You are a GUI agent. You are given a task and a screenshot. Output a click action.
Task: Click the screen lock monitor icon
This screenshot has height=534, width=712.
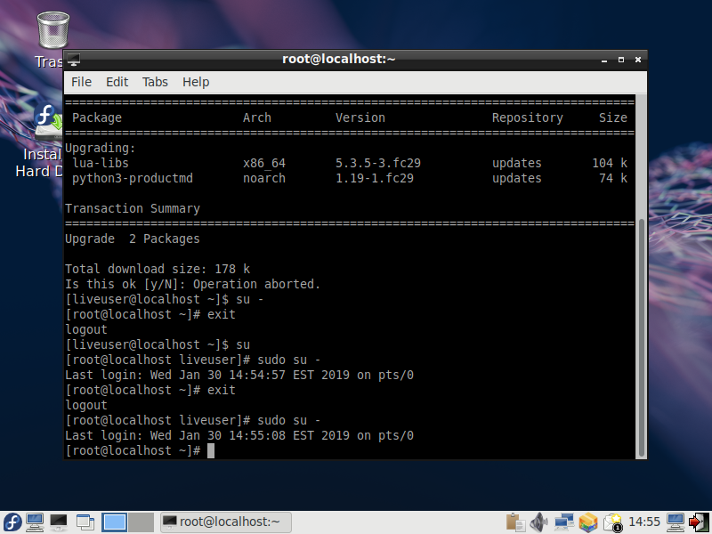(676, 522)
